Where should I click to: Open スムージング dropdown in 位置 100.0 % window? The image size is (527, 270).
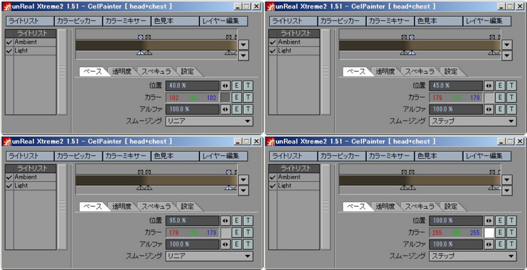(x=472, y=256)
